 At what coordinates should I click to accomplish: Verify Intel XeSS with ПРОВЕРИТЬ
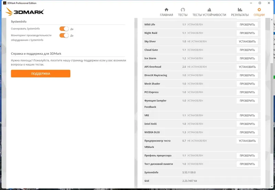click(247, 124)
